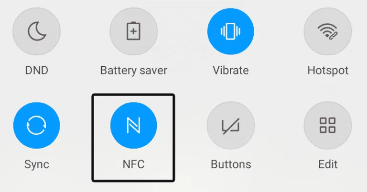
Task: Click the blue circle inside the highlighted box
Action: (x=133, y=125)
